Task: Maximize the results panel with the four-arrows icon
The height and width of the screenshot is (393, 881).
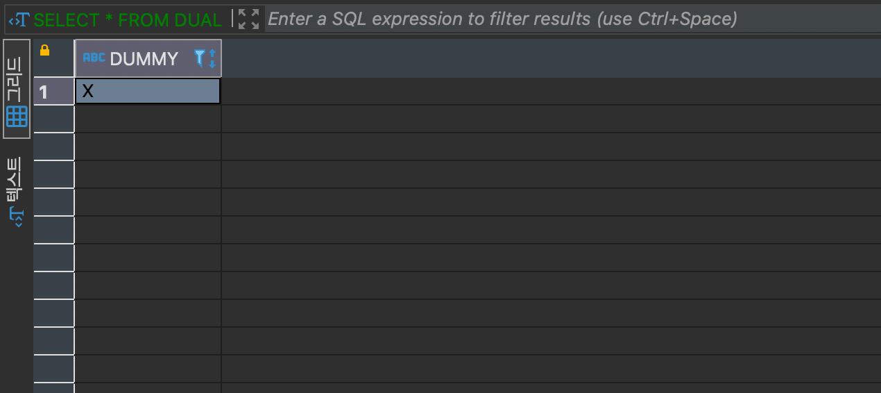Action: coord(248,19)
